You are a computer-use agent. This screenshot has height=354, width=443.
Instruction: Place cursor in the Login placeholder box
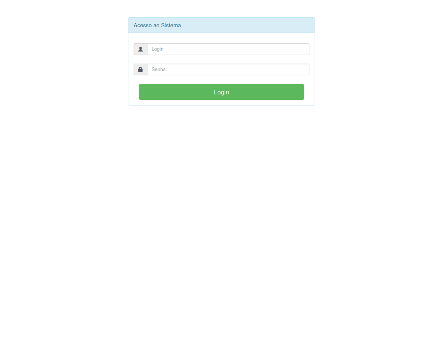point(228,49)
